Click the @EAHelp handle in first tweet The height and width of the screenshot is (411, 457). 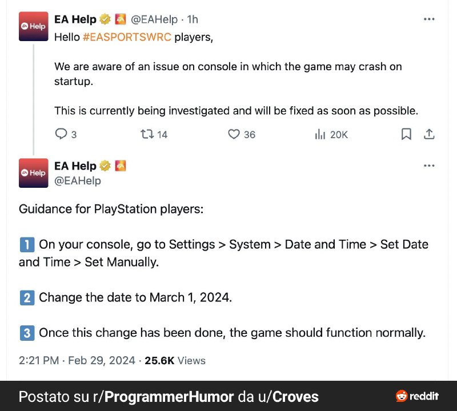tap(154, 19)
